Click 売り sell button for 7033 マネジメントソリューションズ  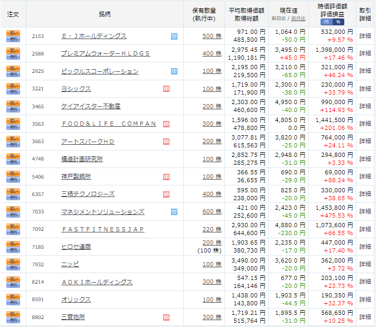click(x=13, y=214)
